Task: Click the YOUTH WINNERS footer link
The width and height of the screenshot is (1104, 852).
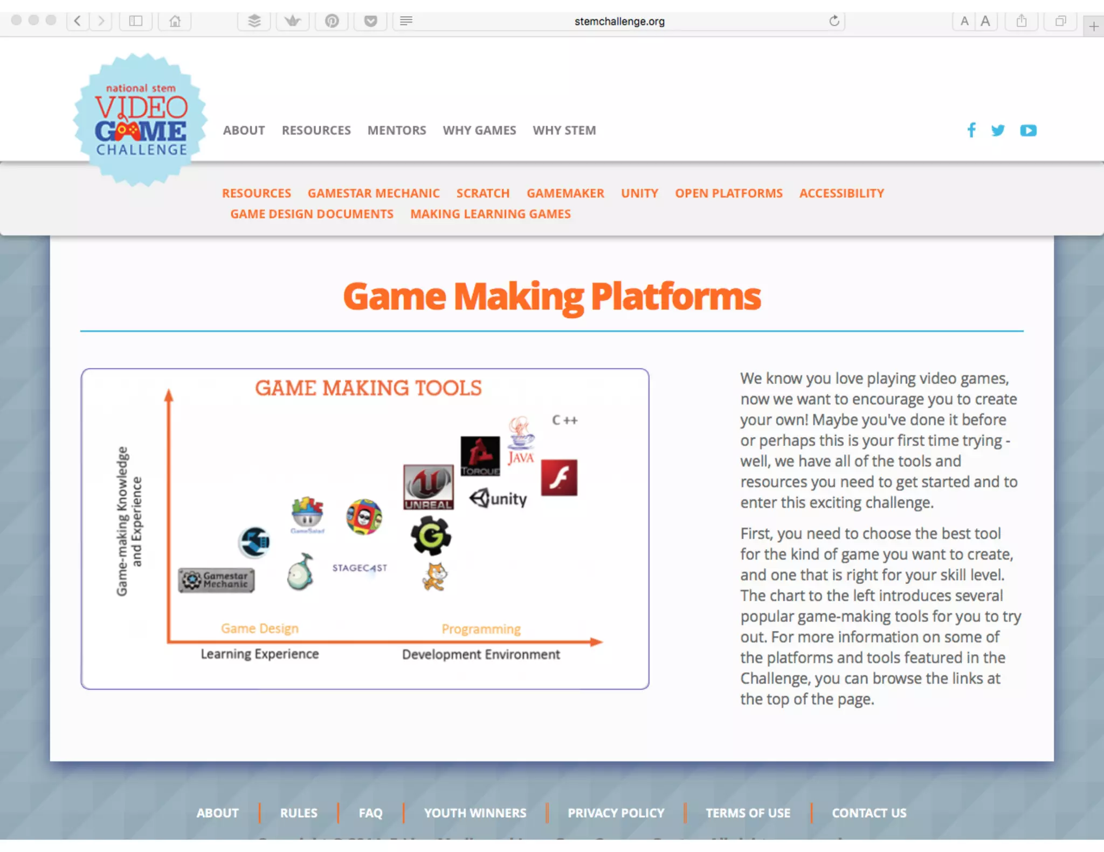Action: tap(475, 813)
